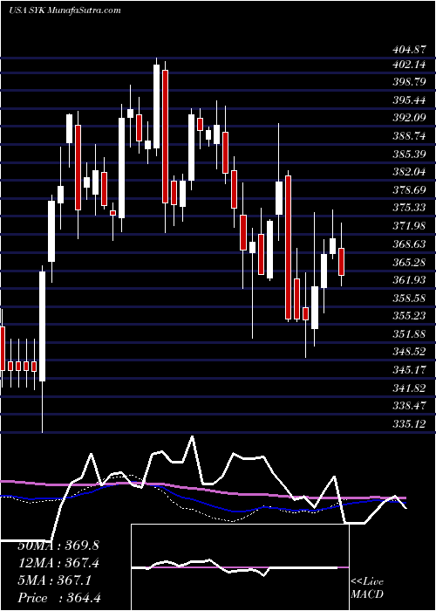The width and height of the screenshot is (436, 611).
Task: Click the tallest white candle reaching 402
Action: [156, 106]
